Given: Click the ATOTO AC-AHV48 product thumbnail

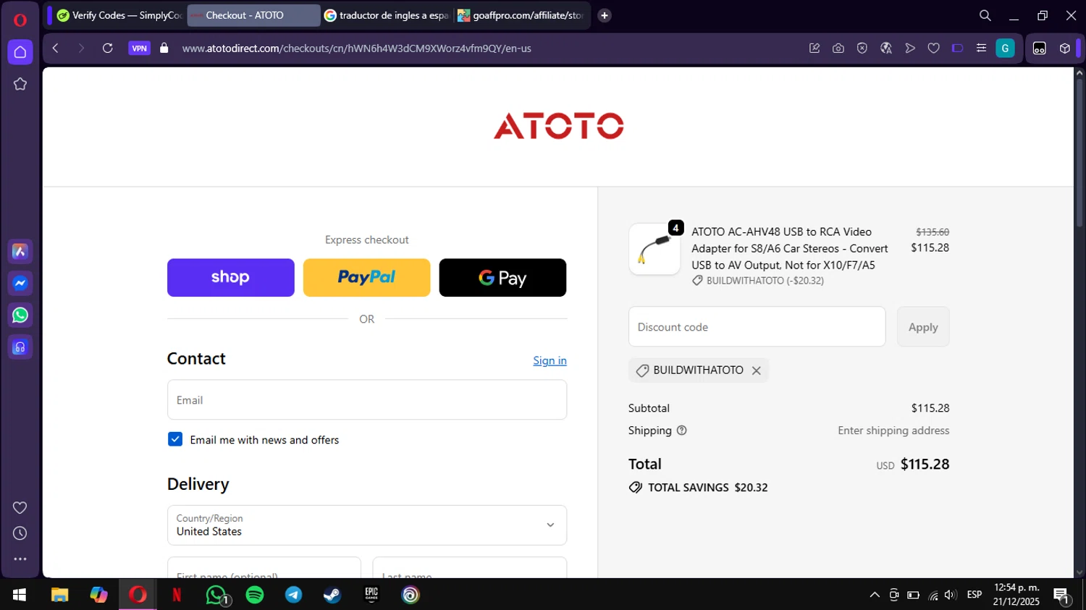Looking at the screenshot, I should 654,249.
